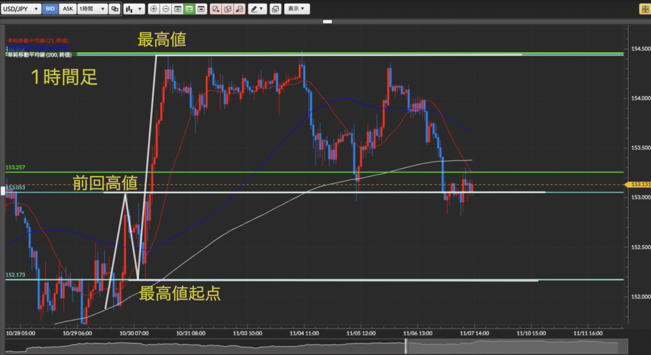Click the third pink order tool icon
The height and width of the screenshot is (355, 651).
(x=239, y=10)
